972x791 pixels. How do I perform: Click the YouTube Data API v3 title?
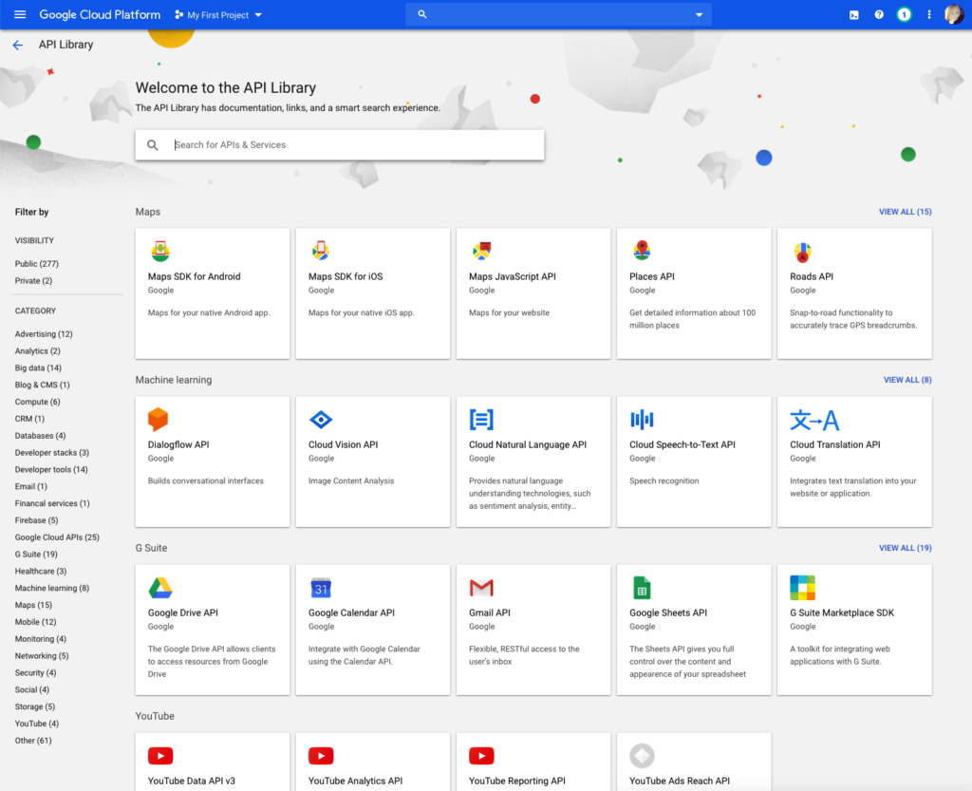click(192, 781)
